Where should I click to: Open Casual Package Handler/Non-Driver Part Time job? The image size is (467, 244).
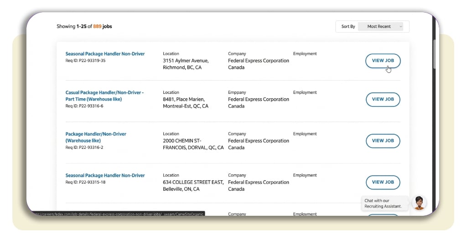[104, 96]
